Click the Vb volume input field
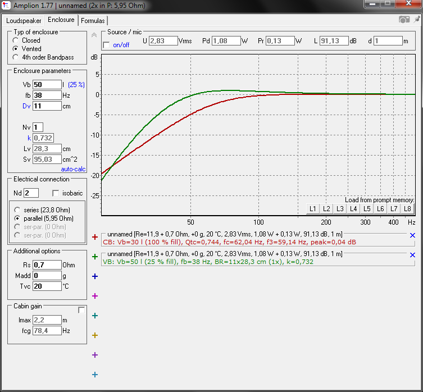 pyautogui.click(x=47, y=85)
